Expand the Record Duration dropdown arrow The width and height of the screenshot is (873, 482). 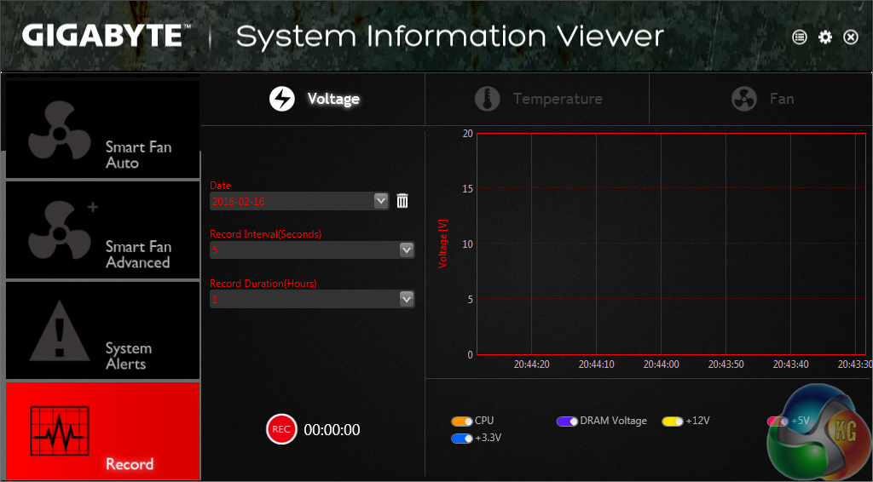407,299
